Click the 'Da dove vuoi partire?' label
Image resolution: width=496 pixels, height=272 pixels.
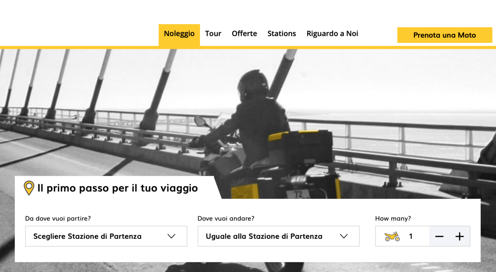(x=58, y=218)
